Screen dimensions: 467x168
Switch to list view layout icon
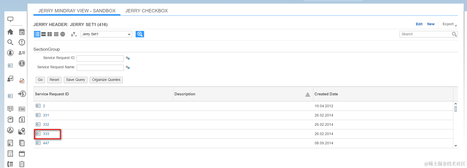click(37, 34)
